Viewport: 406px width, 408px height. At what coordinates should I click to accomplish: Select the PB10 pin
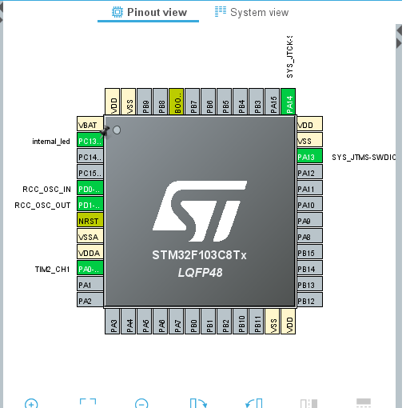click(x=240, y=322)
